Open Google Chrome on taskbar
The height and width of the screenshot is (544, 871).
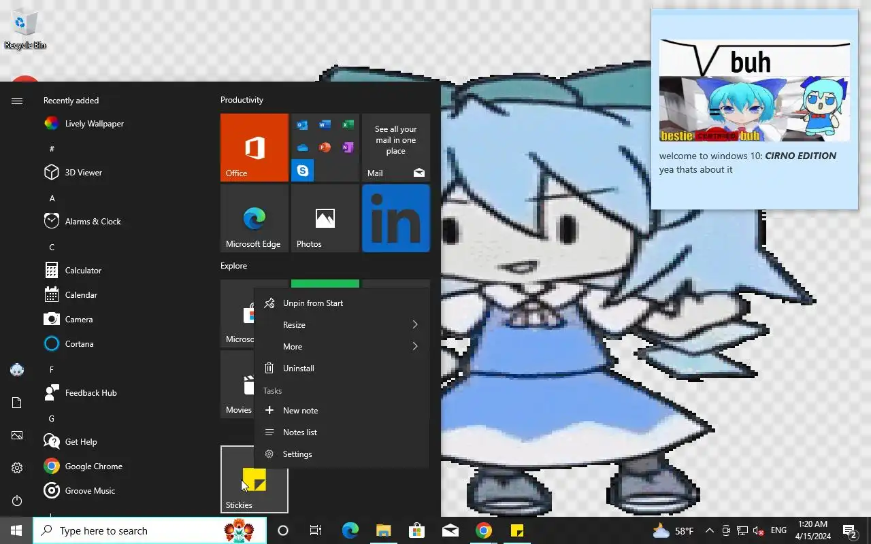484,530
